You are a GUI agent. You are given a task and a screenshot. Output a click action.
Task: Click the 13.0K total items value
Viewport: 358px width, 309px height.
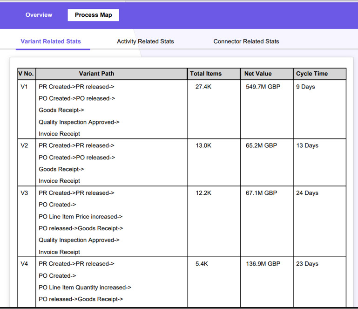pos(203,145)
